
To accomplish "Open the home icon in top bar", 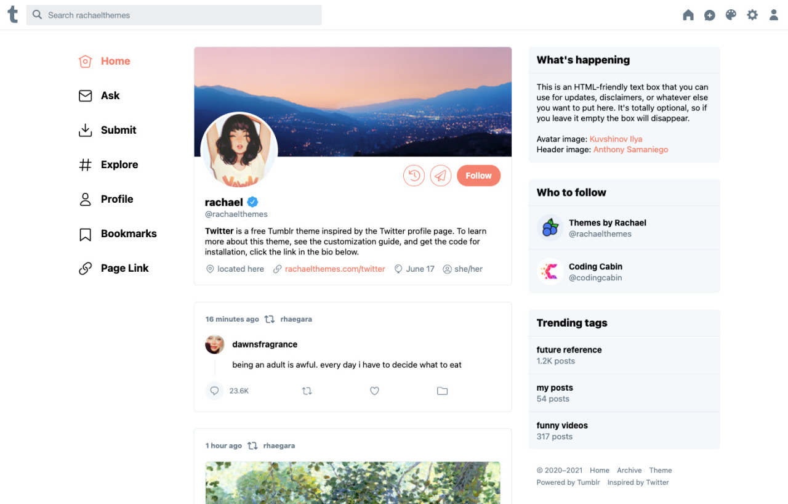I will (688, 15).
